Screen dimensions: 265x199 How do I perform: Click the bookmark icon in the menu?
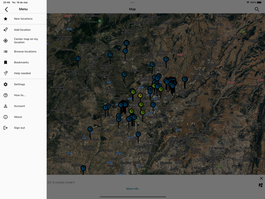pos(6,63)
